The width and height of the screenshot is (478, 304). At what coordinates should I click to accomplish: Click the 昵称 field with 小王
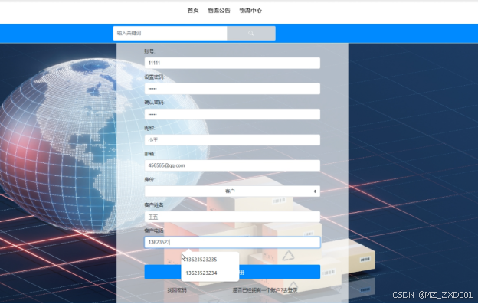232,140
